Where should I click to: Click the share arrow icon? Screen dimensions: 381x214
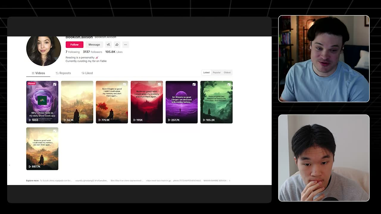[117, 45]
